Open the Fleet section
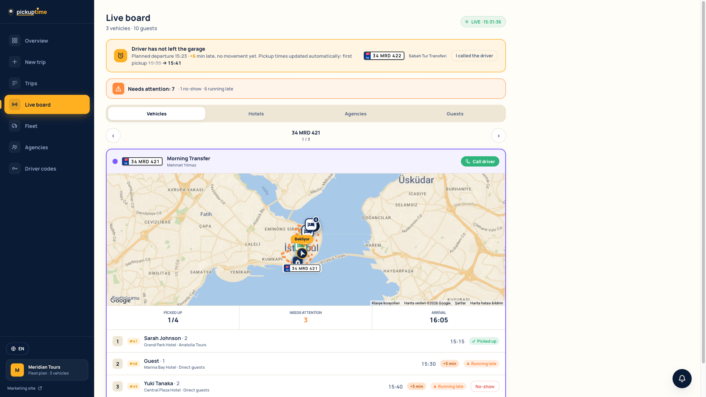 pos(47,126)
